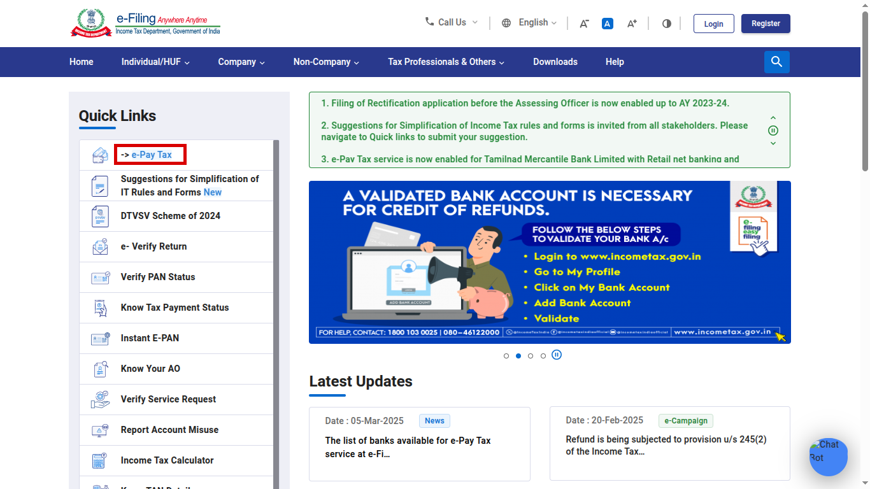Open the e-Pay Tax quick link
The height and width of the screenshot is (489, 870).
click(151, 155)
